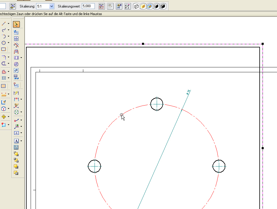This screenshot has width=277, height=209.
Task: Insert a Parts List table
Action: tap(16, 77)
